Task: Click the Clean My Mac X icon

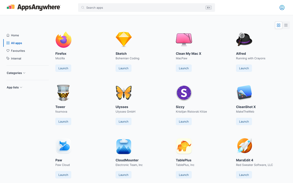Action: (184, 40)
